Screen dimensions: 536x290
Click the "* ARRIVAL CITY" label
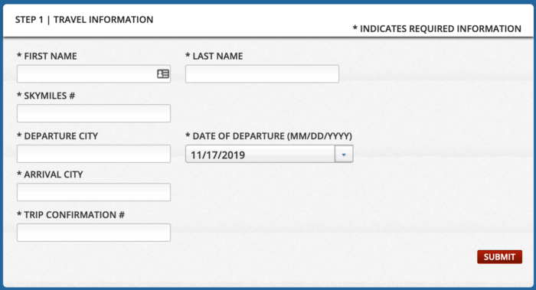(x=50, y=174)
